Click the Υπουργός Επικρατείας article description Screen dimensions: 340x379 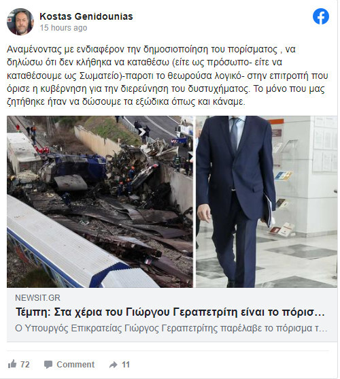pos(171,328)
